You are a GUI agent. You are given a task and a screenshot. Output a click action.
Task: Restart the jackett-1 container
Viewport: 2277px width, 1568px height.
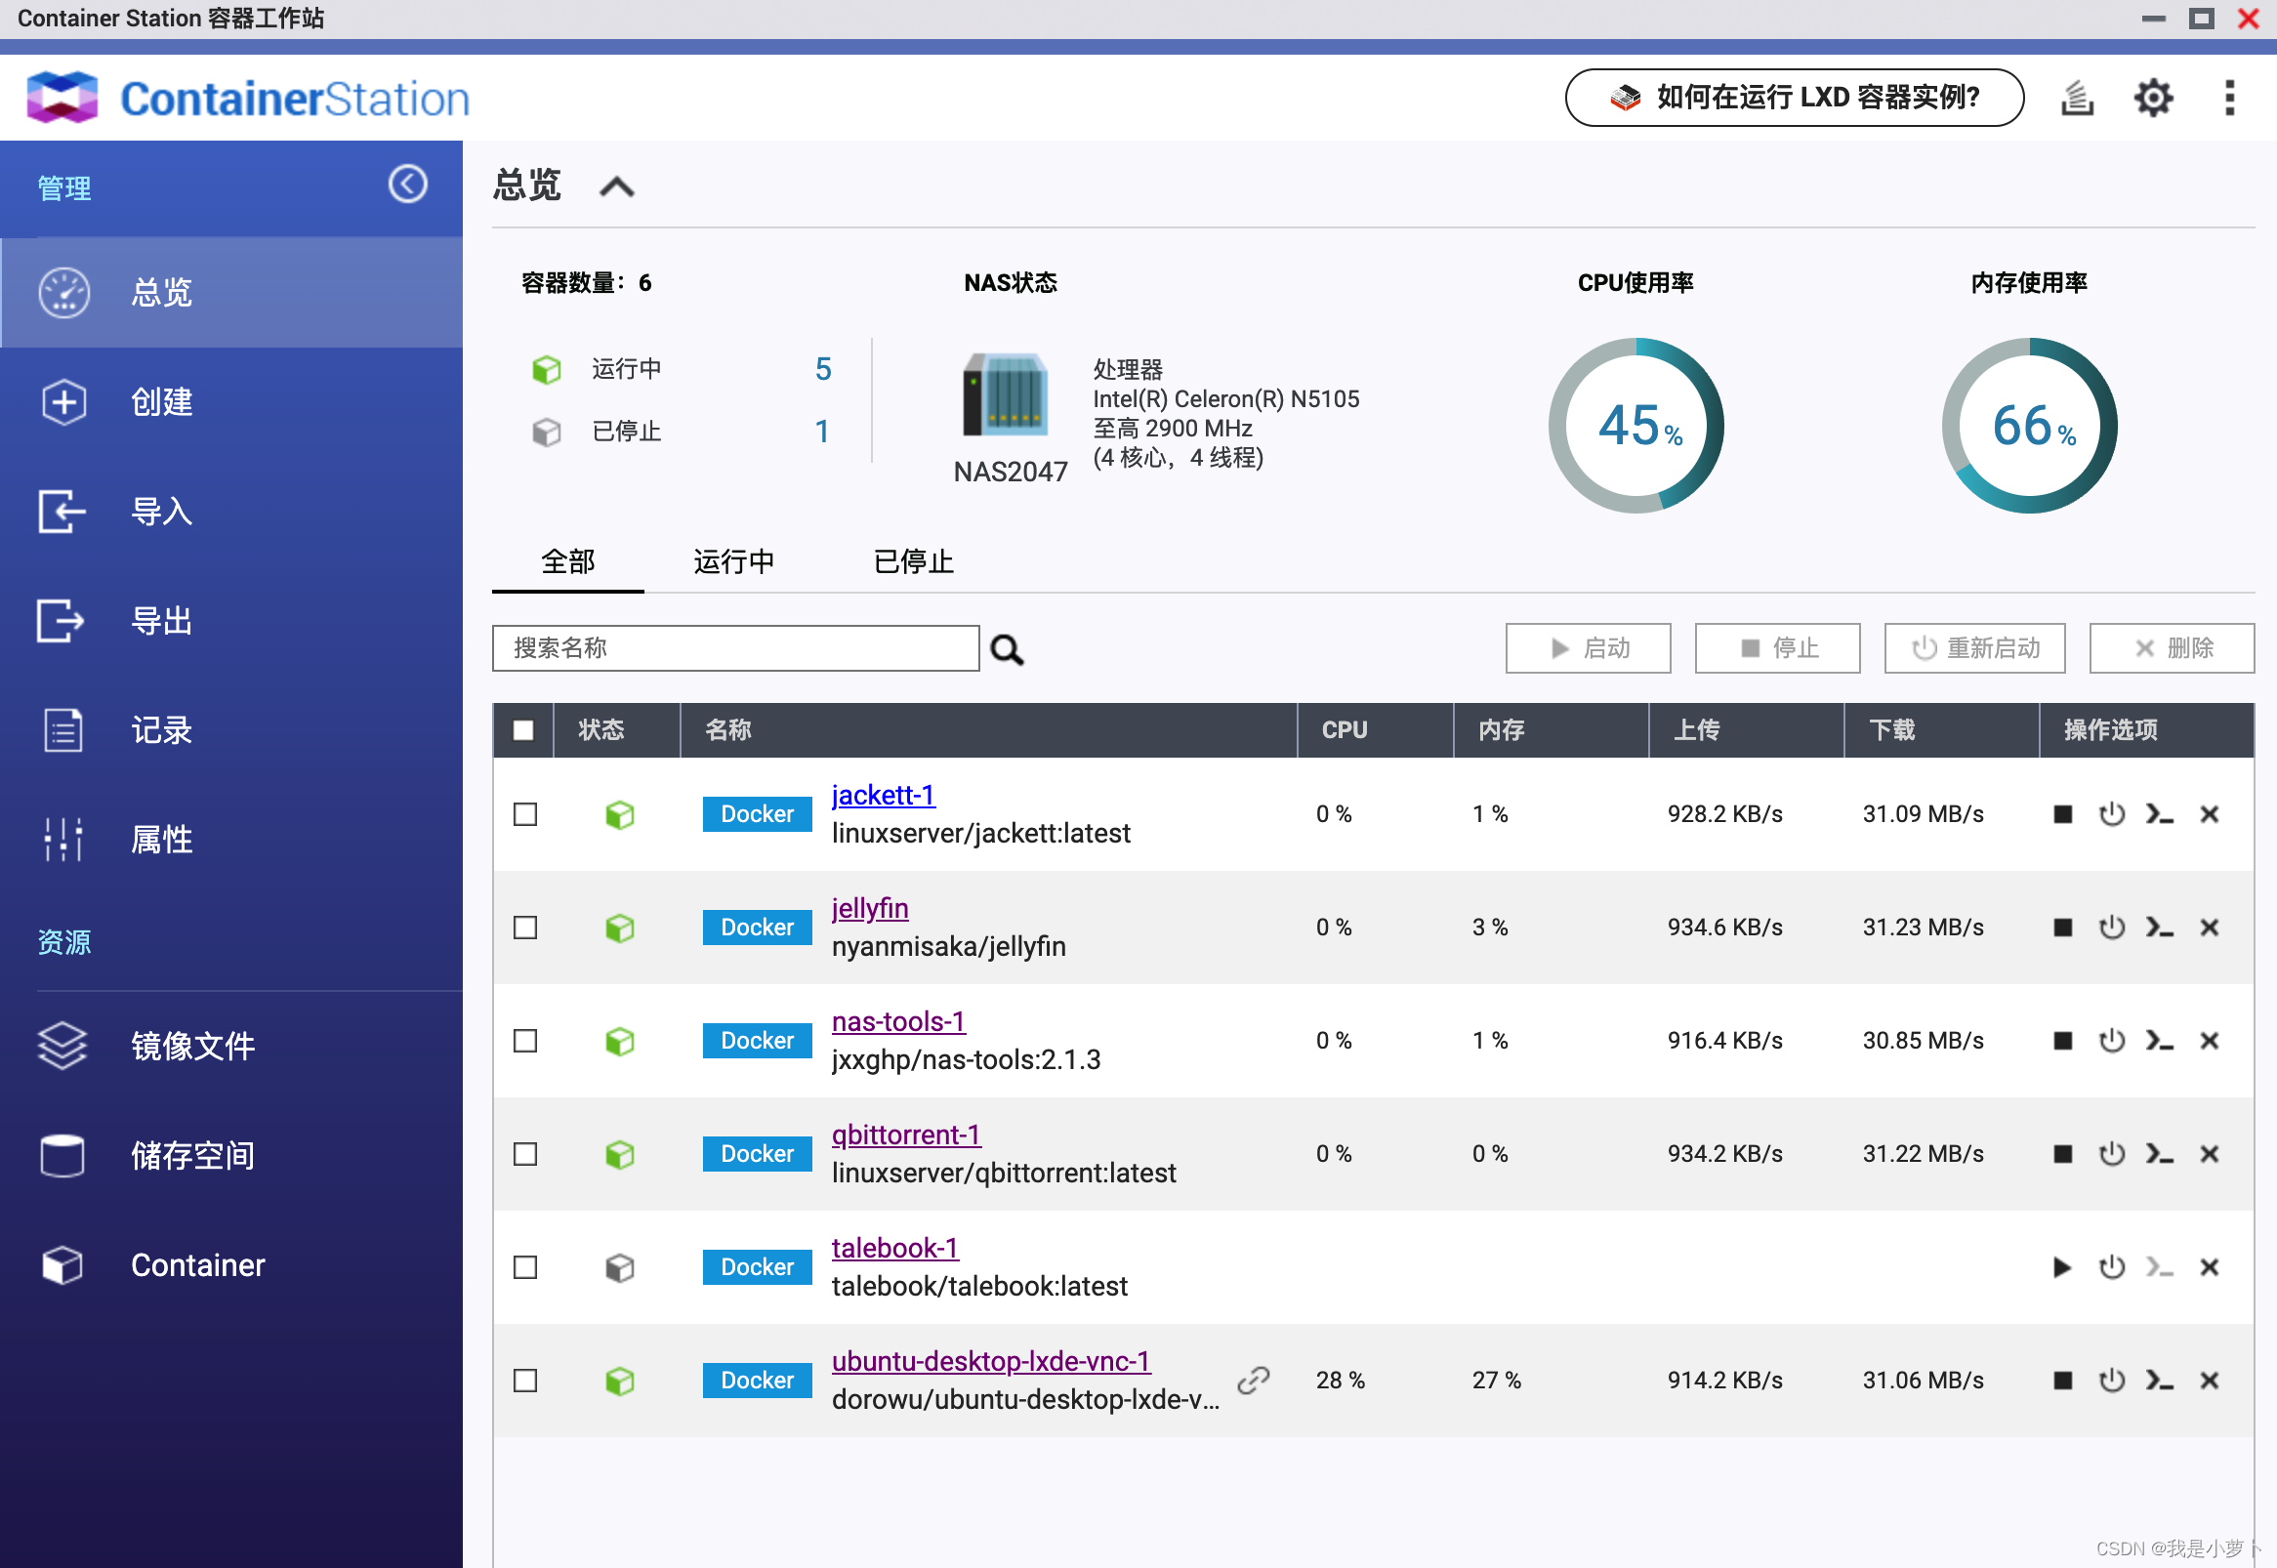[x=2111, y=814]
